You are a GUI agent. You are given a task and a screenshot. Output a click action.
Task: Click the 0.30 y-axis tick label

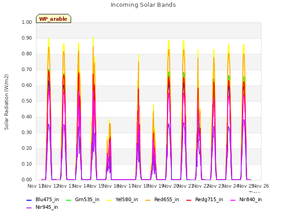point(27,133)
